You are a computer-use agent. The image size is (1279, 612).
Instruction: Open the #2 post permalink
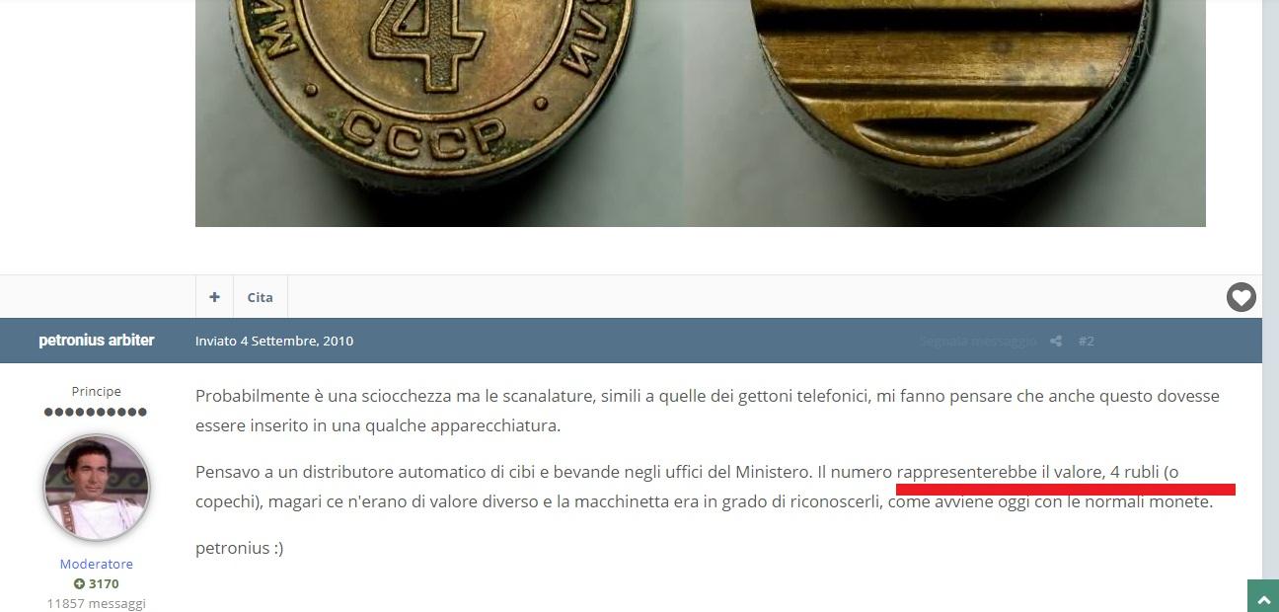coord(1086,341)
